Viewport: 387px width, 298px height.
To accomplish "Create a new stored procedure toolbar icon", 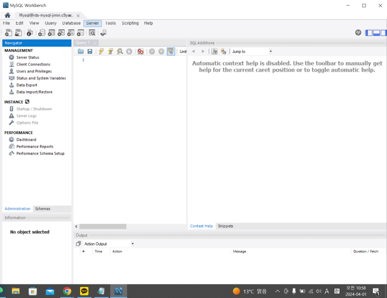I will click(x=71, y=33).
